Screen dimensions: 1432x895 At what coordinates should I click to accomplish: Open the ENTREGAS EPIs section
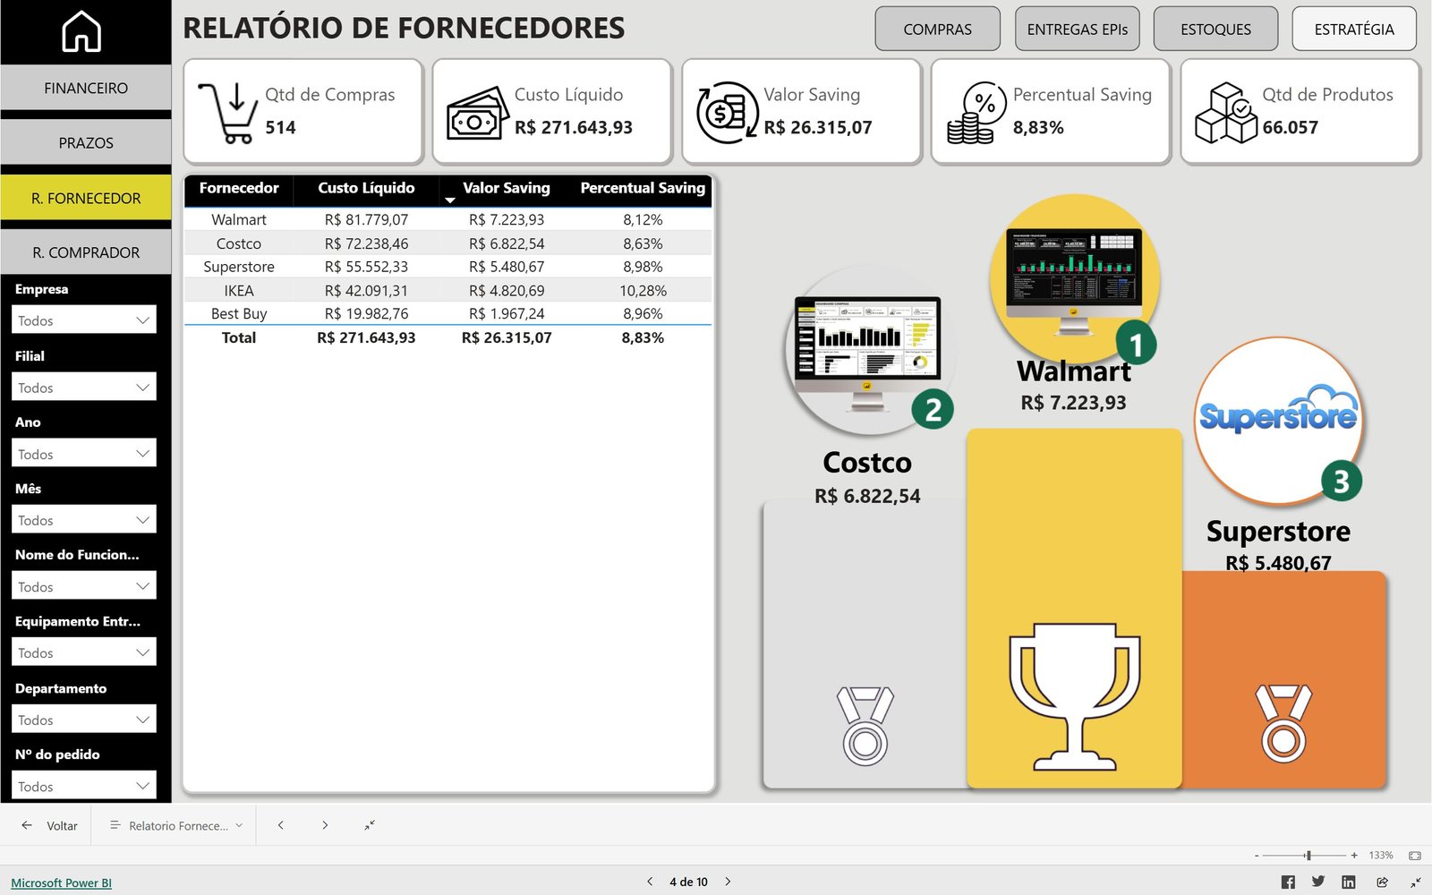click(1077, 29)
